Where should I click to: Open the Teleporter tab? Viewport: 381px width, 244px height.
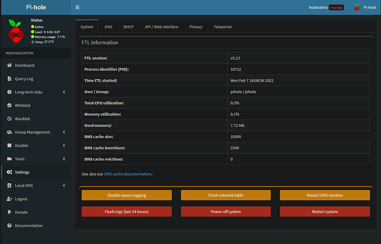(223, 26)
